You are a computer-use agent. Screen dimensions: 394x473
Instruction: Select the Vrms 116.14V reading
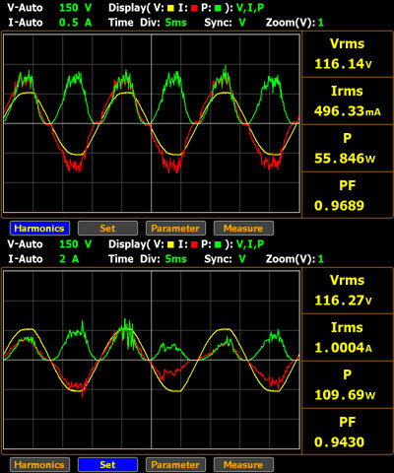click(348, 54)
